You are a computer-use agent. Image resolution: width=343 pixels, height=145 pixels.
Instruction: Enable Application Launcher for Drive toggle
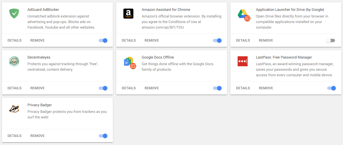pos(331,40)
